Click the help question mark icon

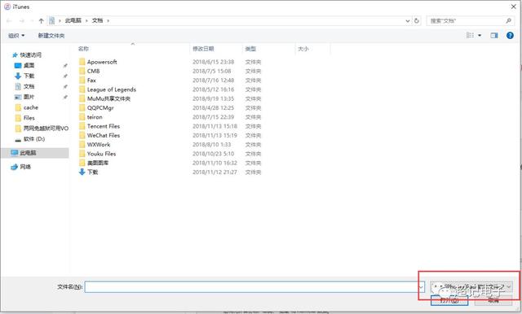(x=510, y=35)
